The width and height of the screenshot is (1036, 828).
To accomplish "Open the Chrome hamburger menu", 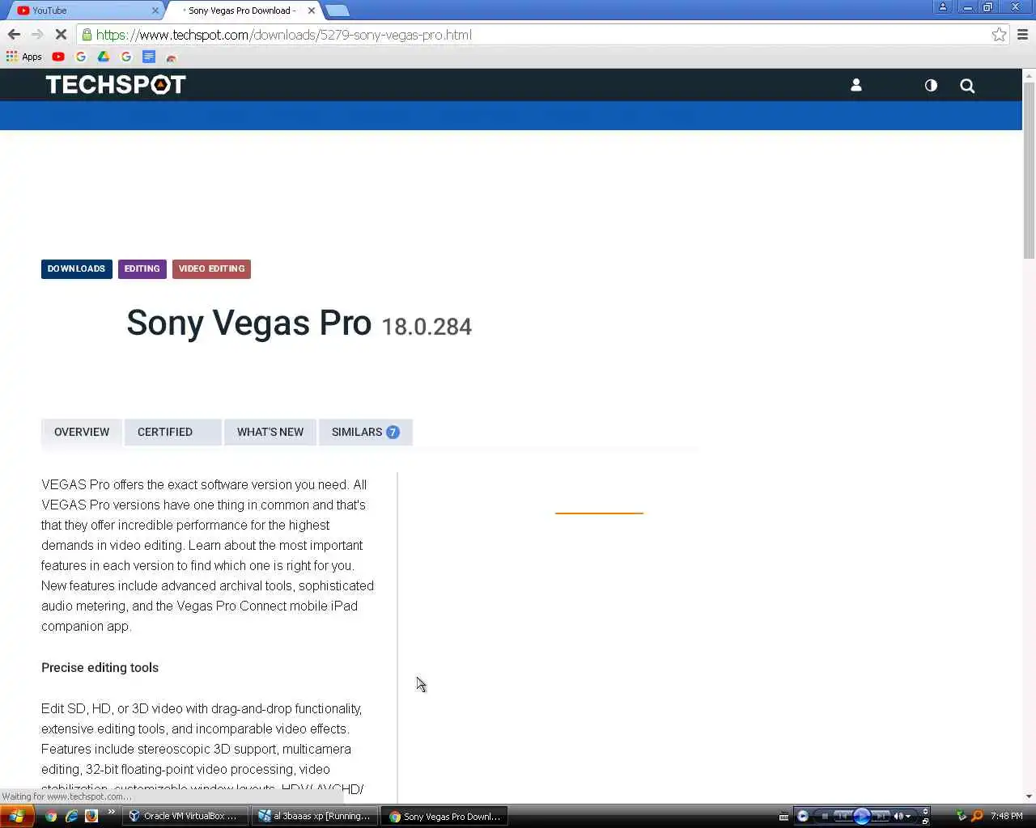I will 1022,35.
